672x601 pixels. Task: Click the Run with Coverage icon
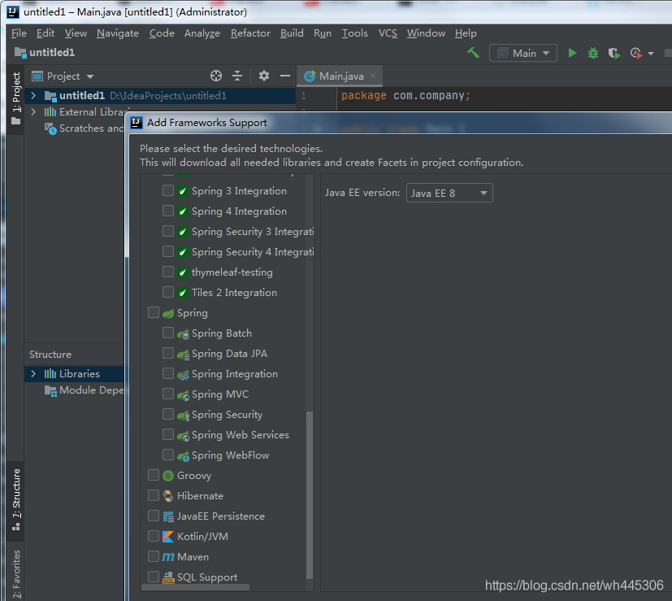click(x=614, y=53)
